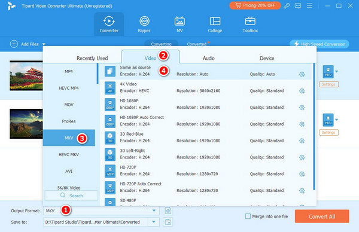The width and height of the screenshot is (359, 232).
Task: Click the High Speed Conversion button
Action: [x=320, y=44]
